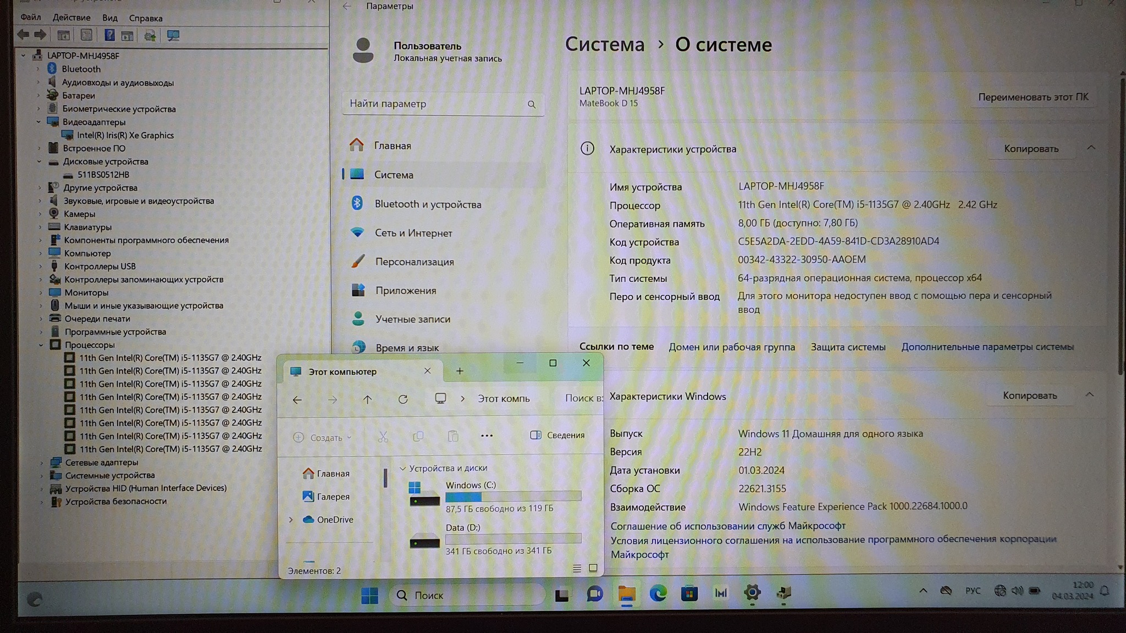1126x633 pixels.
Task: Click the See more (three dots) icon in Explorer
Action: point(487,436)
